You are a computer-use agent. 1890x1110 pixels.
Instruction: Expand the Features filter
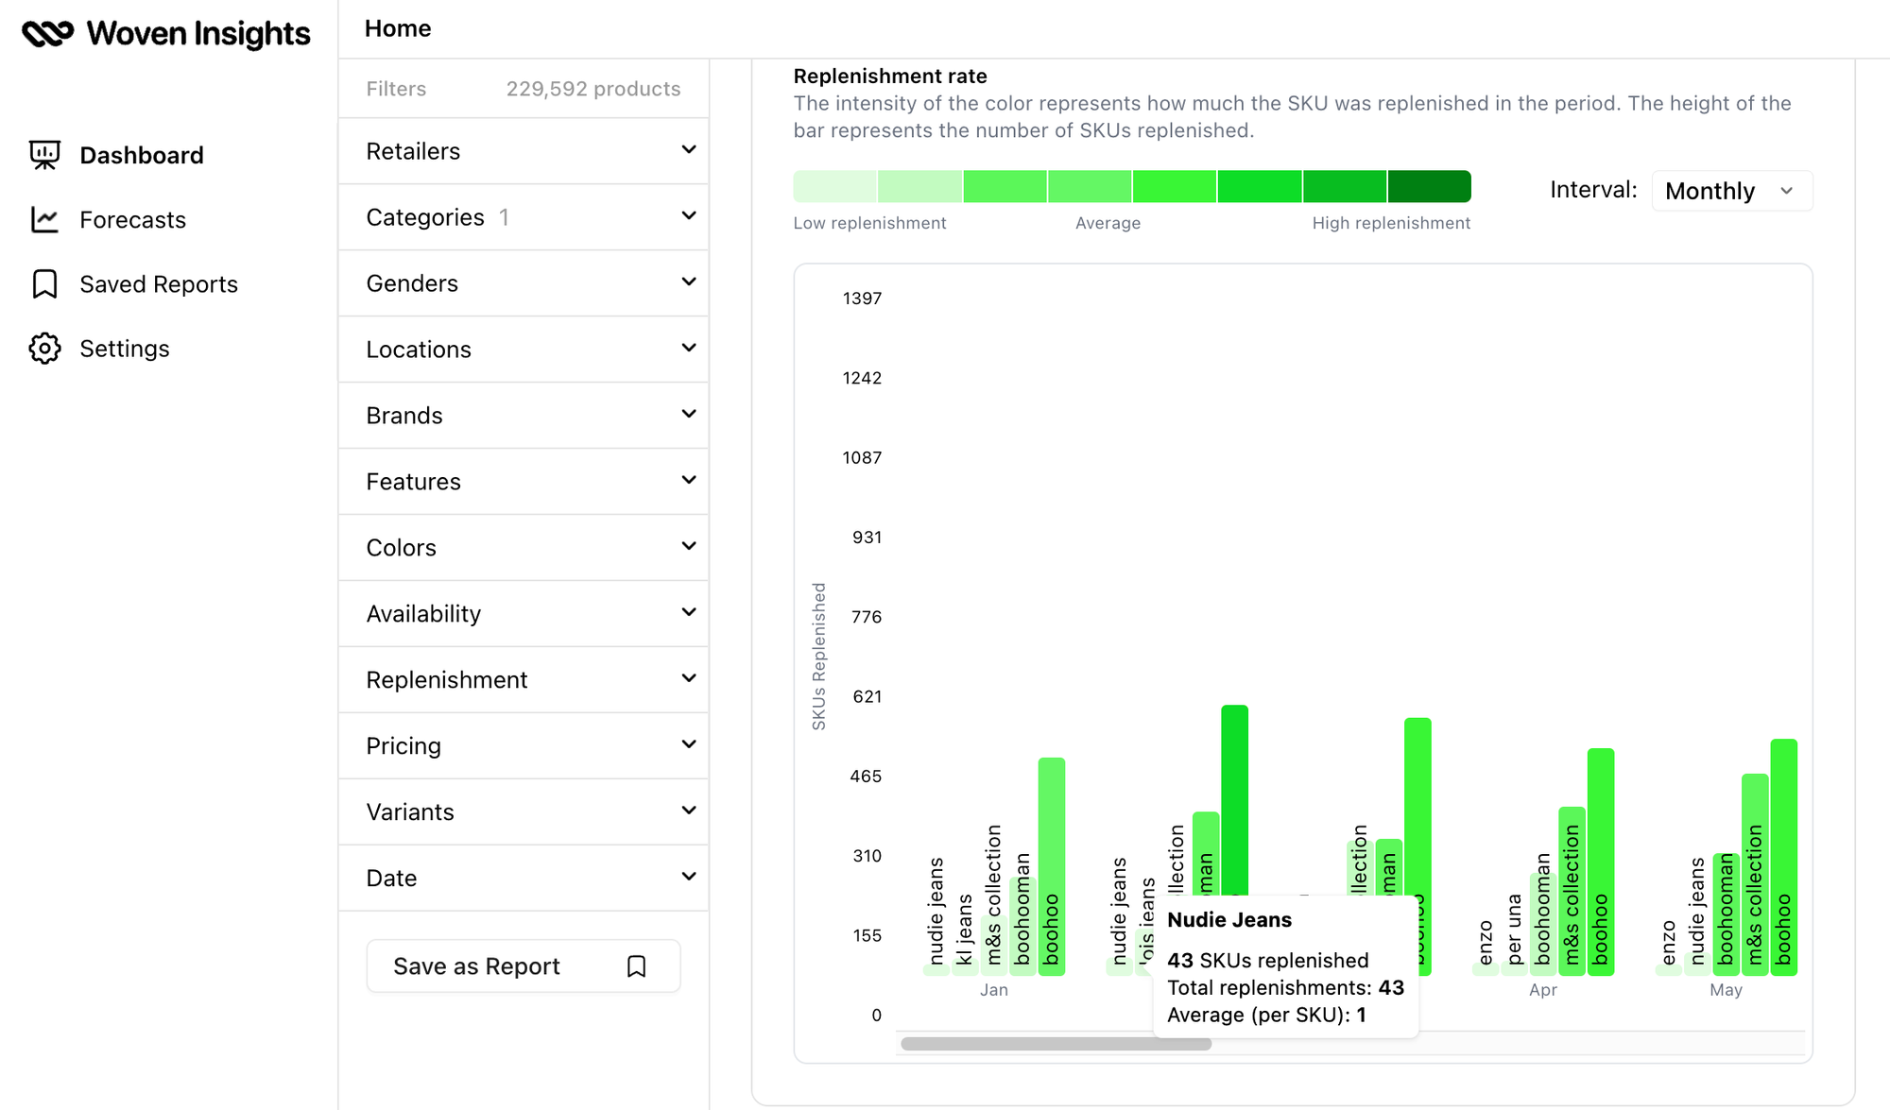524,482
